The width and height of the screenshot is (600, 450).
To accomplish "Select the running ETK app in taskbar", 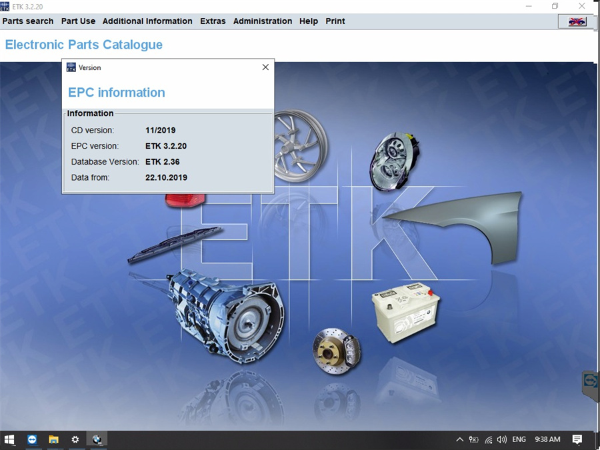I will click(x=97, y=439).
